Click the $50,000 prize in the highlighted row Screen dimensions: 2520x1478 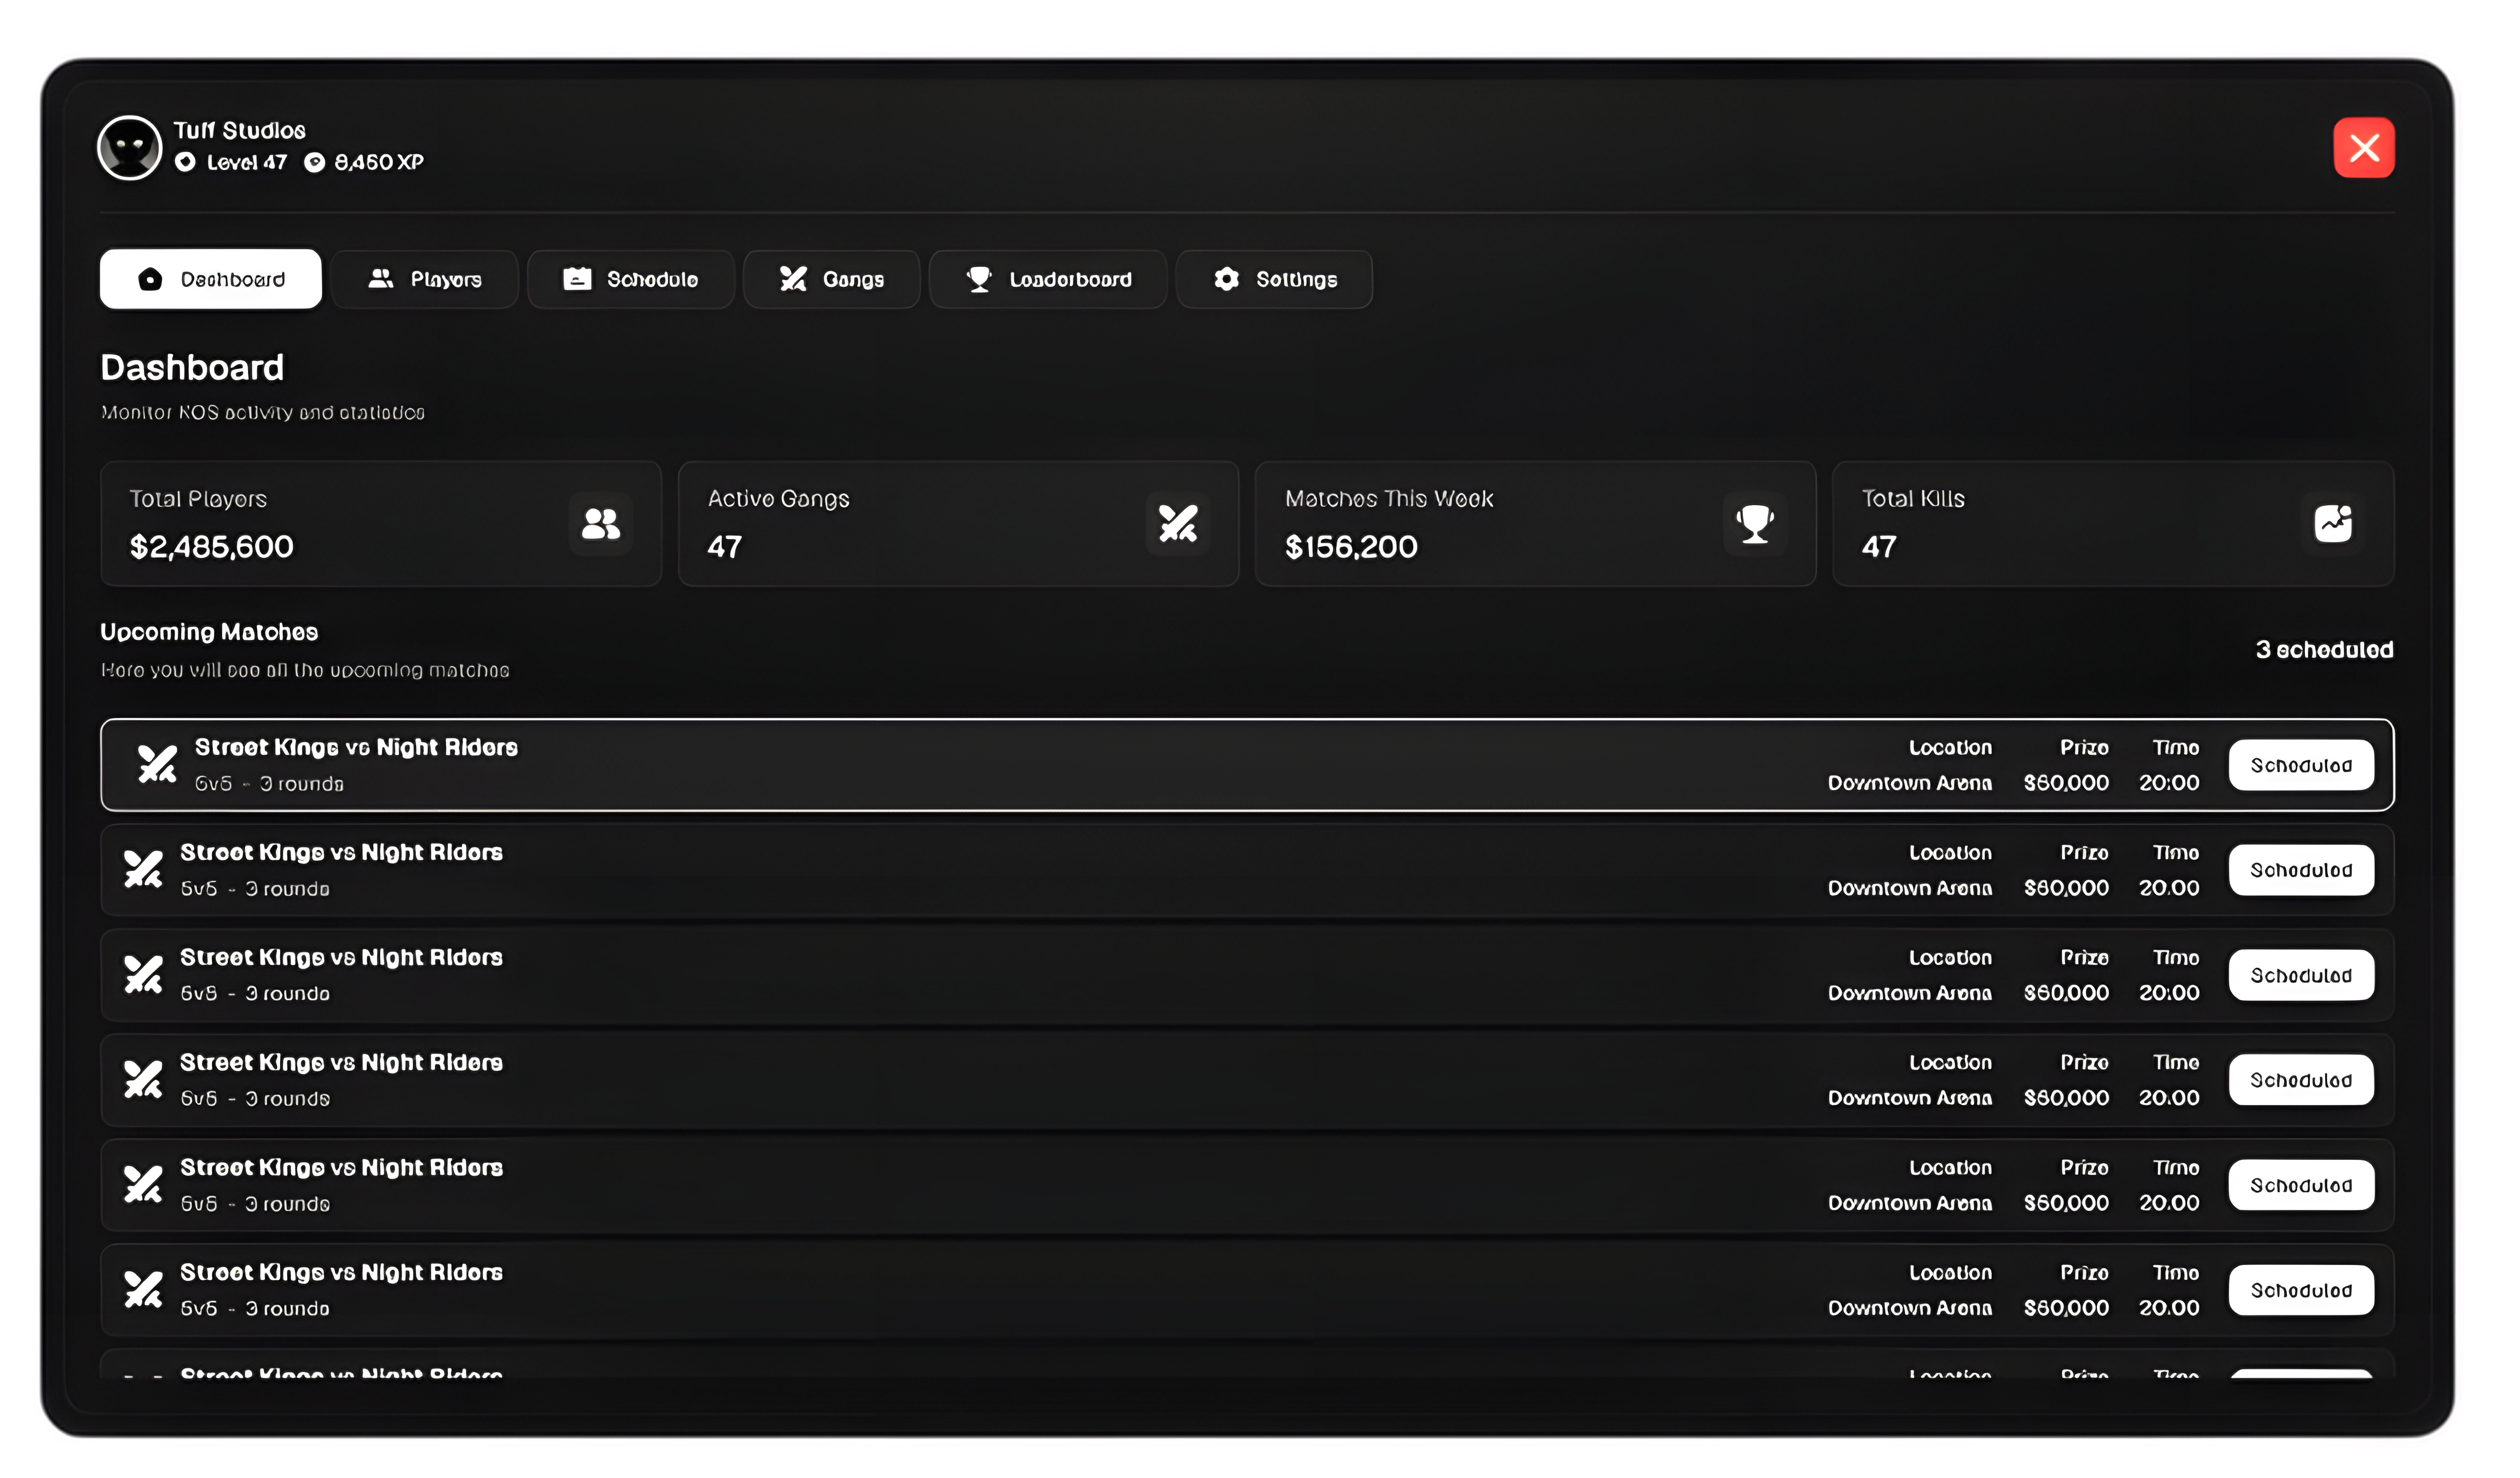pyautogui.click(x=2066, y=783)
